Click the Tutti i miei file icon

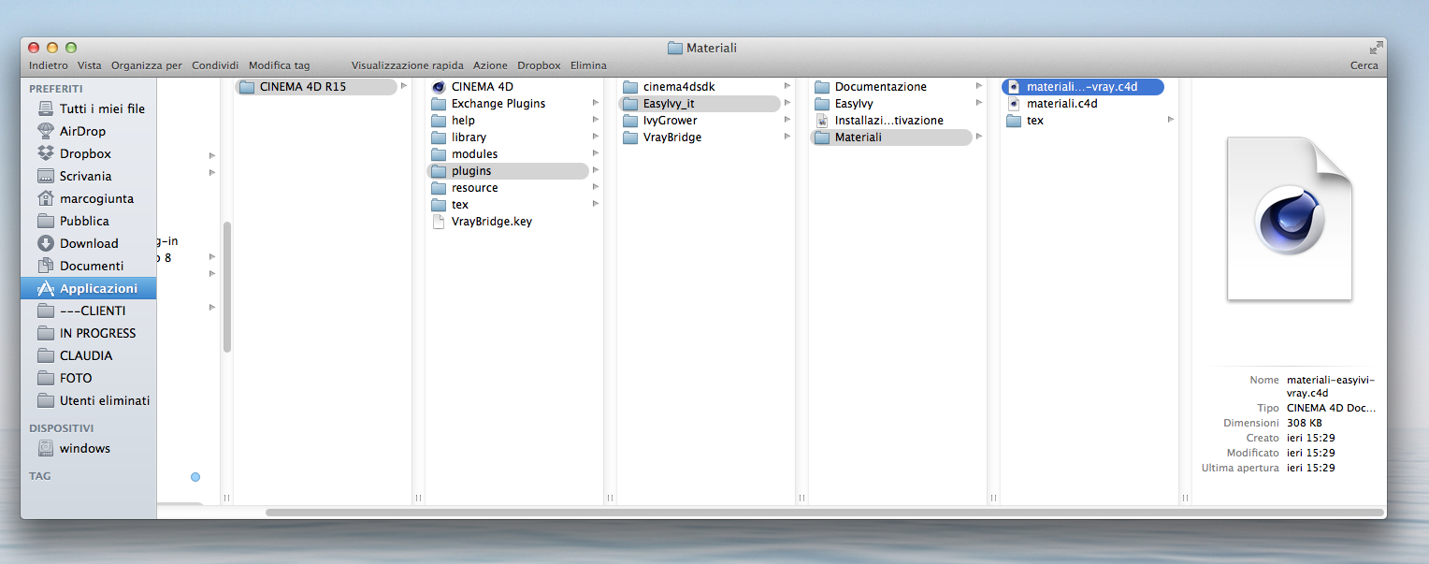(x=45, y=108)
